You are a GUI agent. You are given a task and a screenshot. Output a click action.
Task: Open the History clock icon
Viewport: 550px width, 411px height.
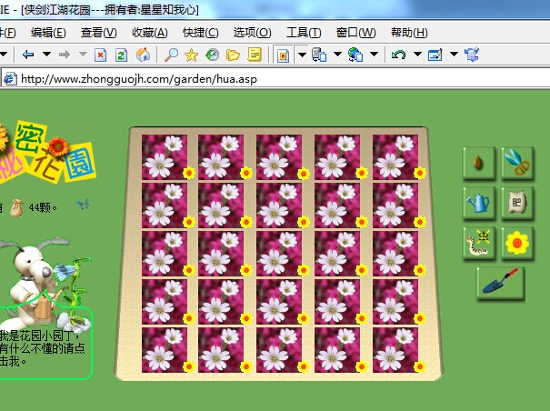[x=212, y=55]
